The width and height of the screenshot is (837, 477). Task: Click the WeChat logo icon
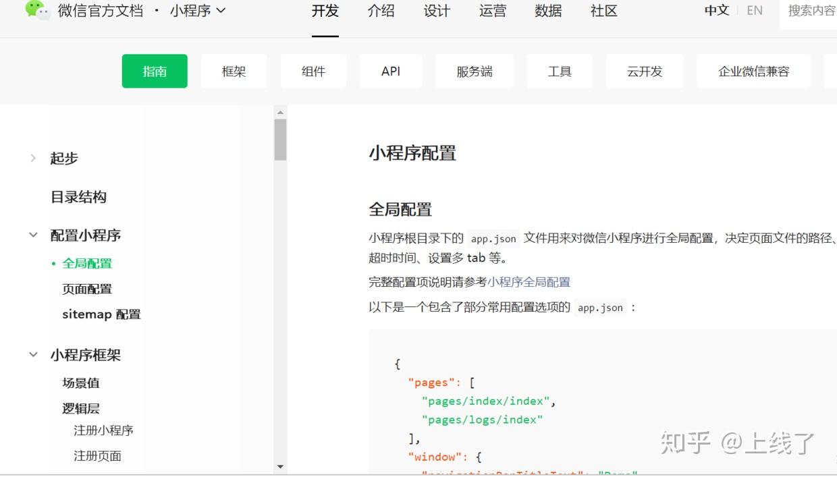[38, 10]
